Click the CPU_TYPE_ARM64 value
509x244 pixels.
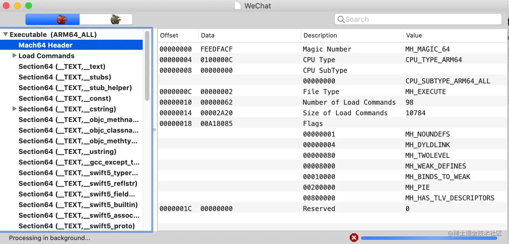click(x=434, y=60)
